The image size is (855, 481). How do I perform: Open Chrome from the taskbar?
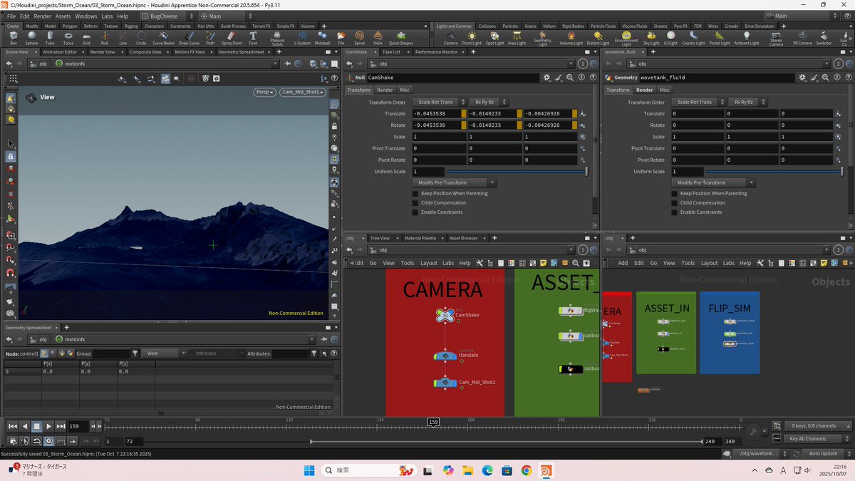(526, 470)
